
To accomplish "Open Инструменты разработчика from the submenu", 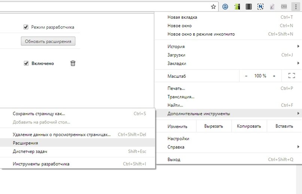I will click(x=77, y=164).
